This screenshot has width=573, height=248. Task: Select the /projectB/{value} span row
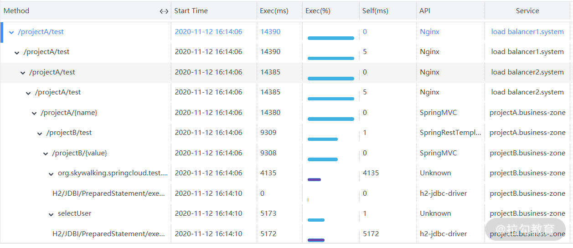click(x=286, y=153)
